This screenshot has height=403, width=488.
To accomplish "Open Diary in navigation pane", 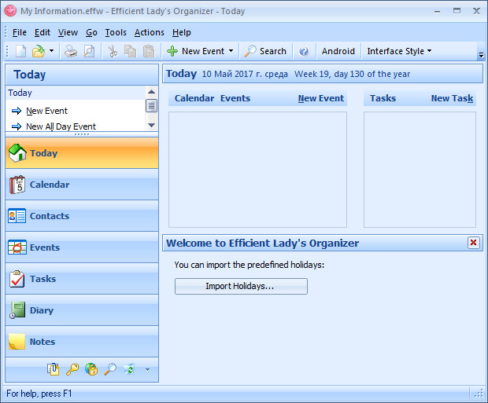I will pos(82,310).
